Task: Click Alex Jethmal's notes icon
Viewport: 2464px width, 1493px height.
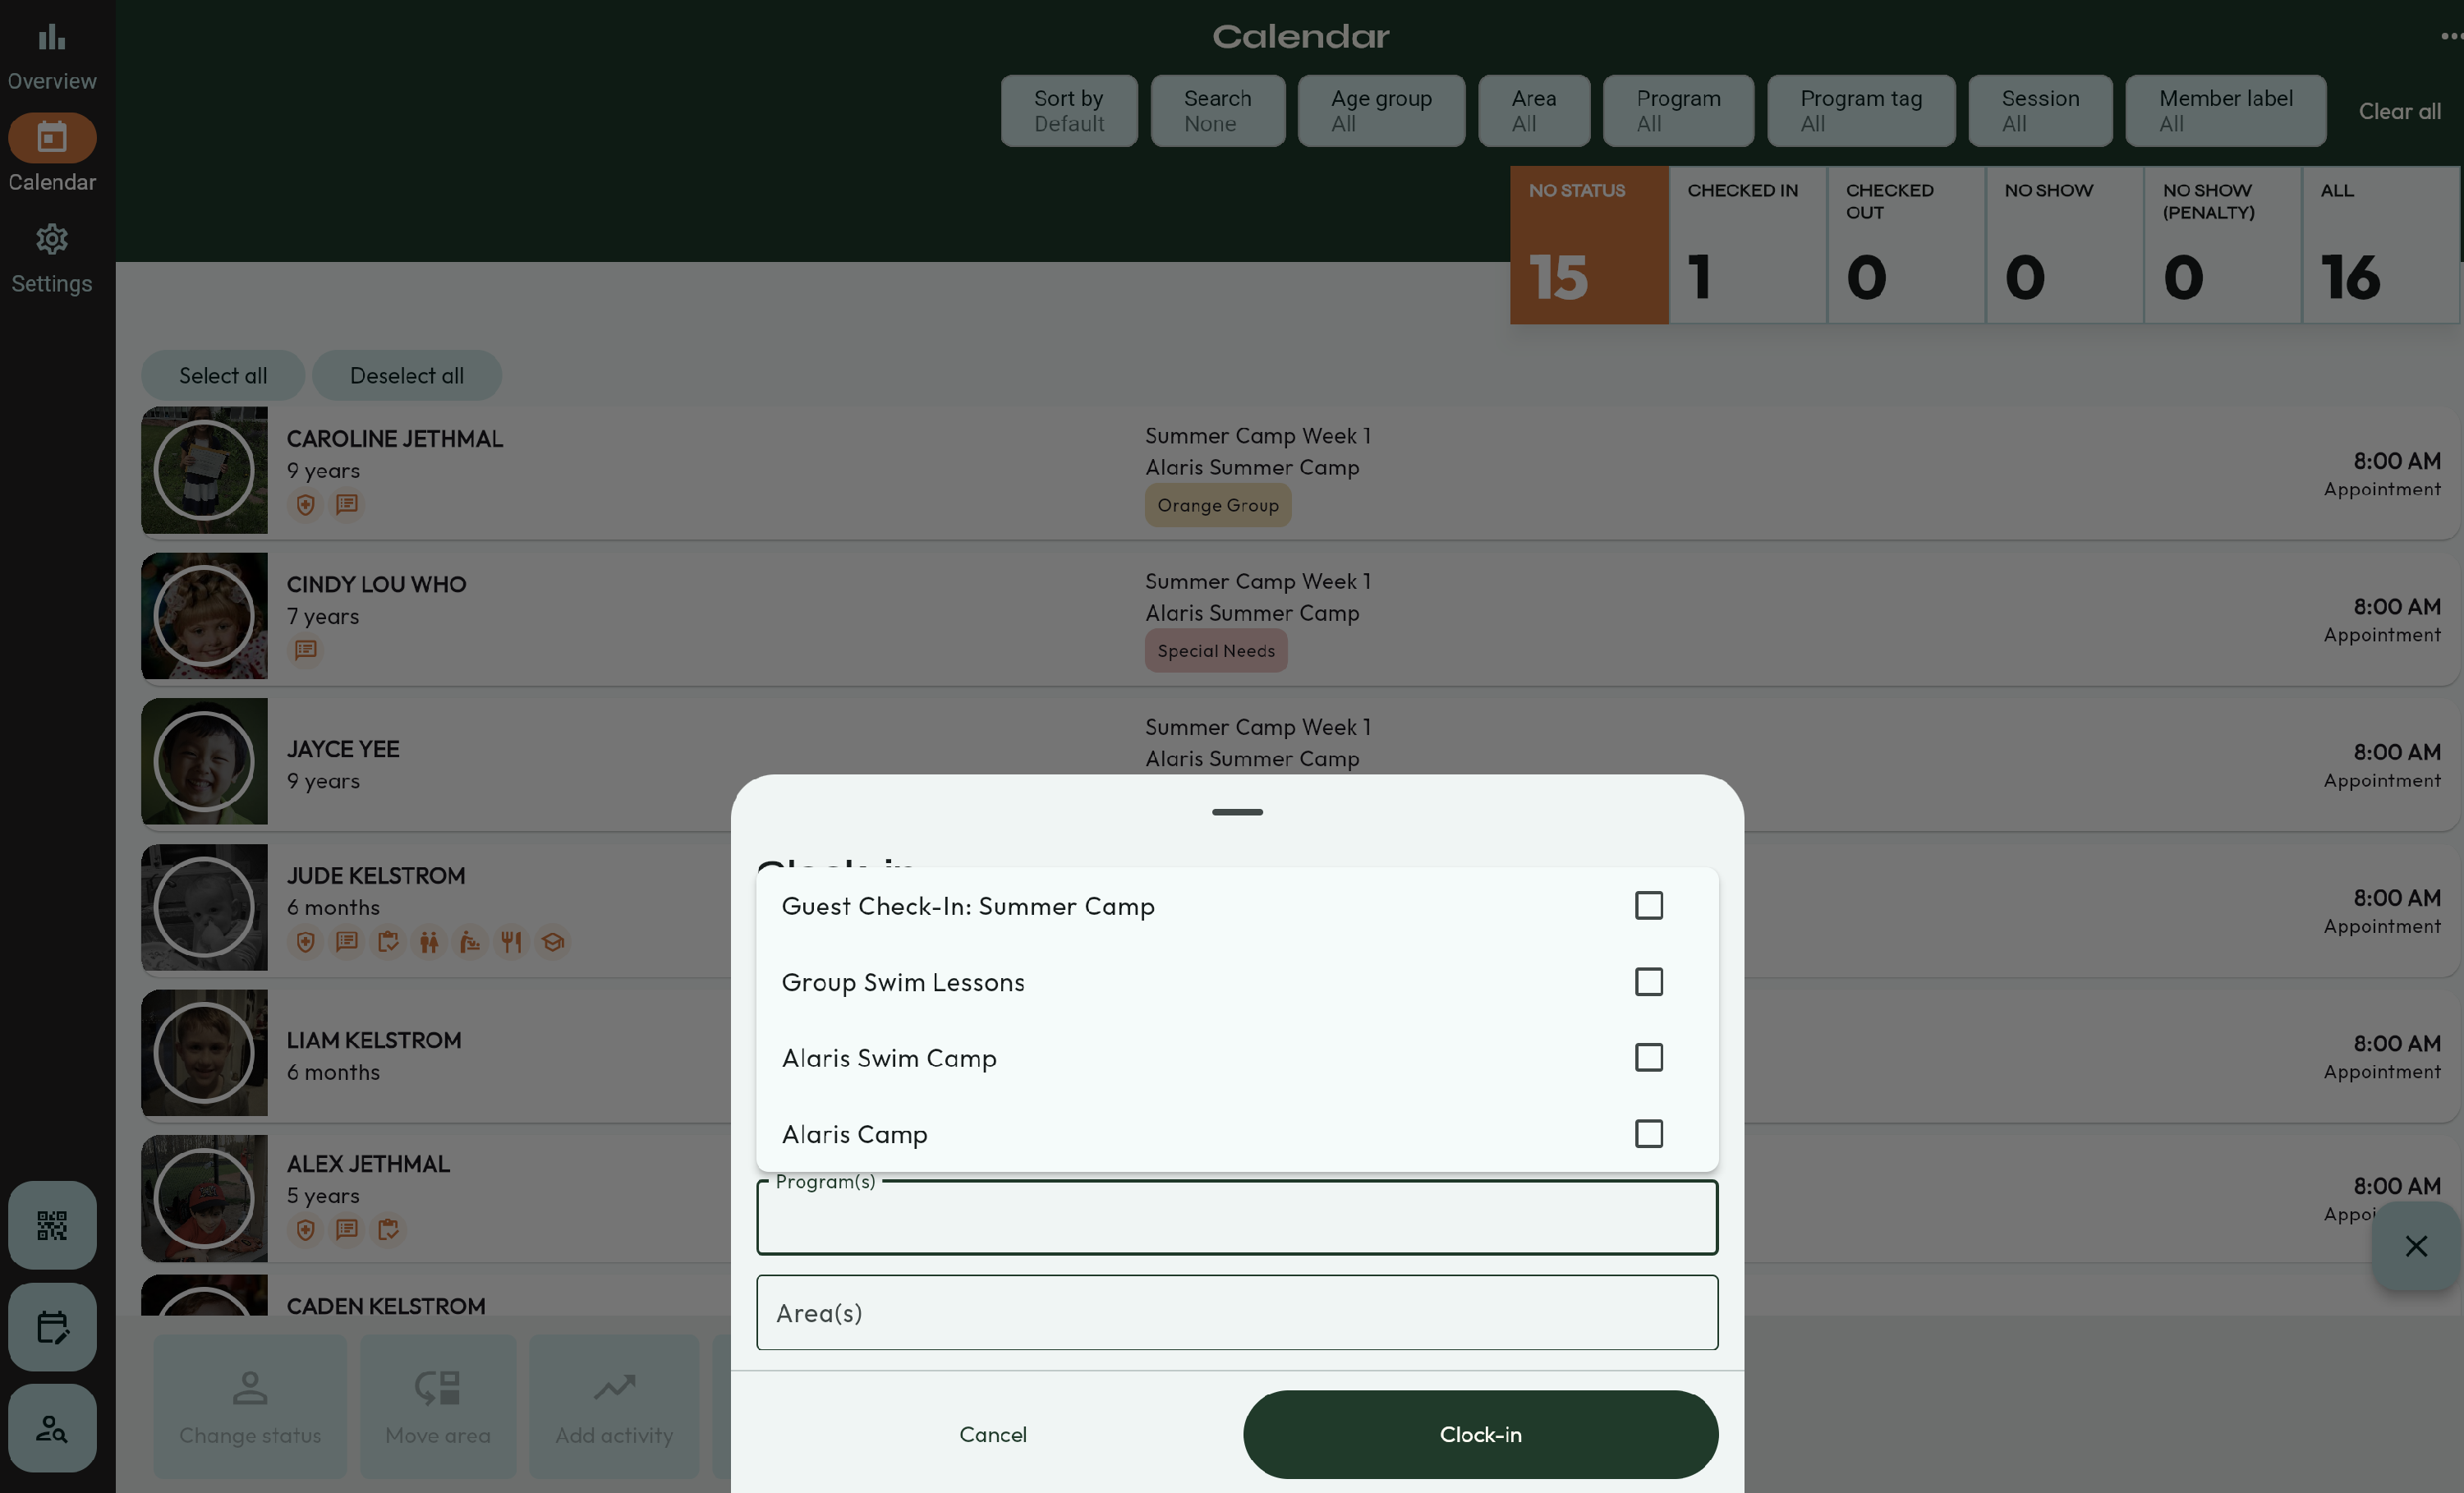Action: tap(347, 1230)
